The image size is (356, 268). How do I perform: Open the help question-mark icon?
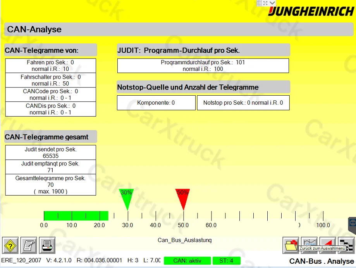pos(10,245)
